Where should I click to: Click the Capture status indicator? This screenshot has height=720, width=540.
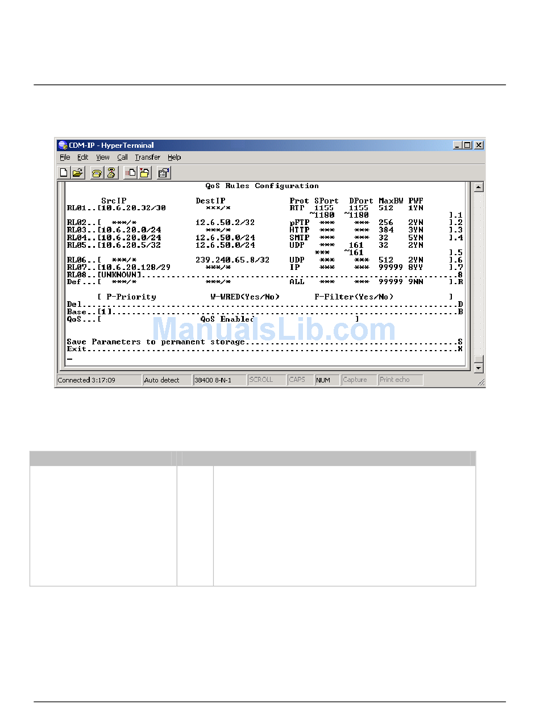[359, 380]
